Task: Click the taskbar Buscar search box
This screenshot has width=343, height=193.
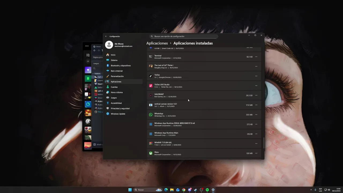Action: pyautogui.click(x=148, y=190)
